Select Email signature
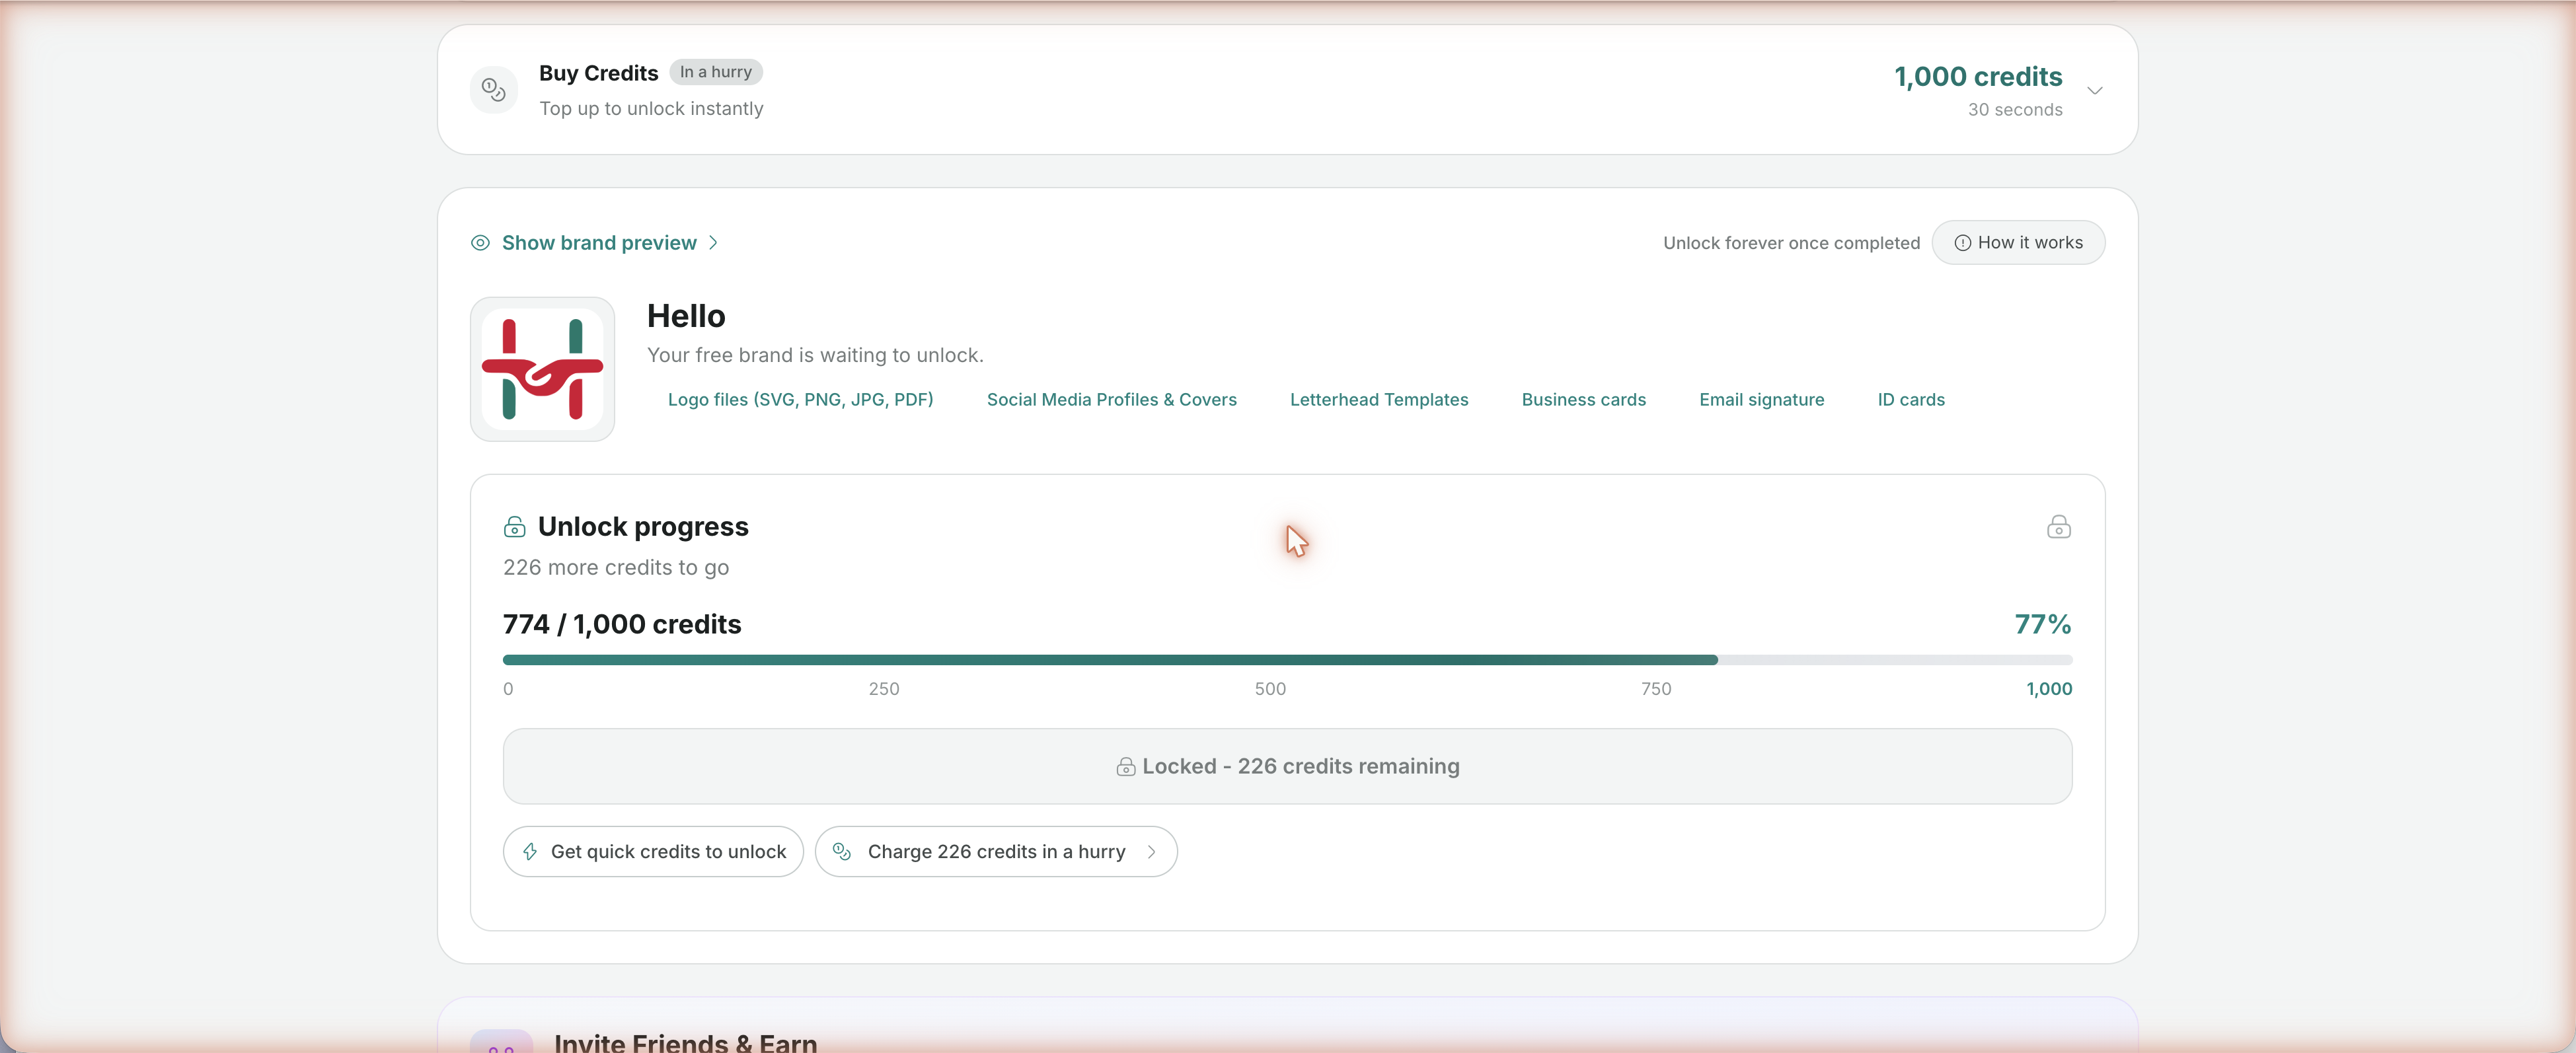This screenshot has width=2576, height=1053. (1761, 400)
